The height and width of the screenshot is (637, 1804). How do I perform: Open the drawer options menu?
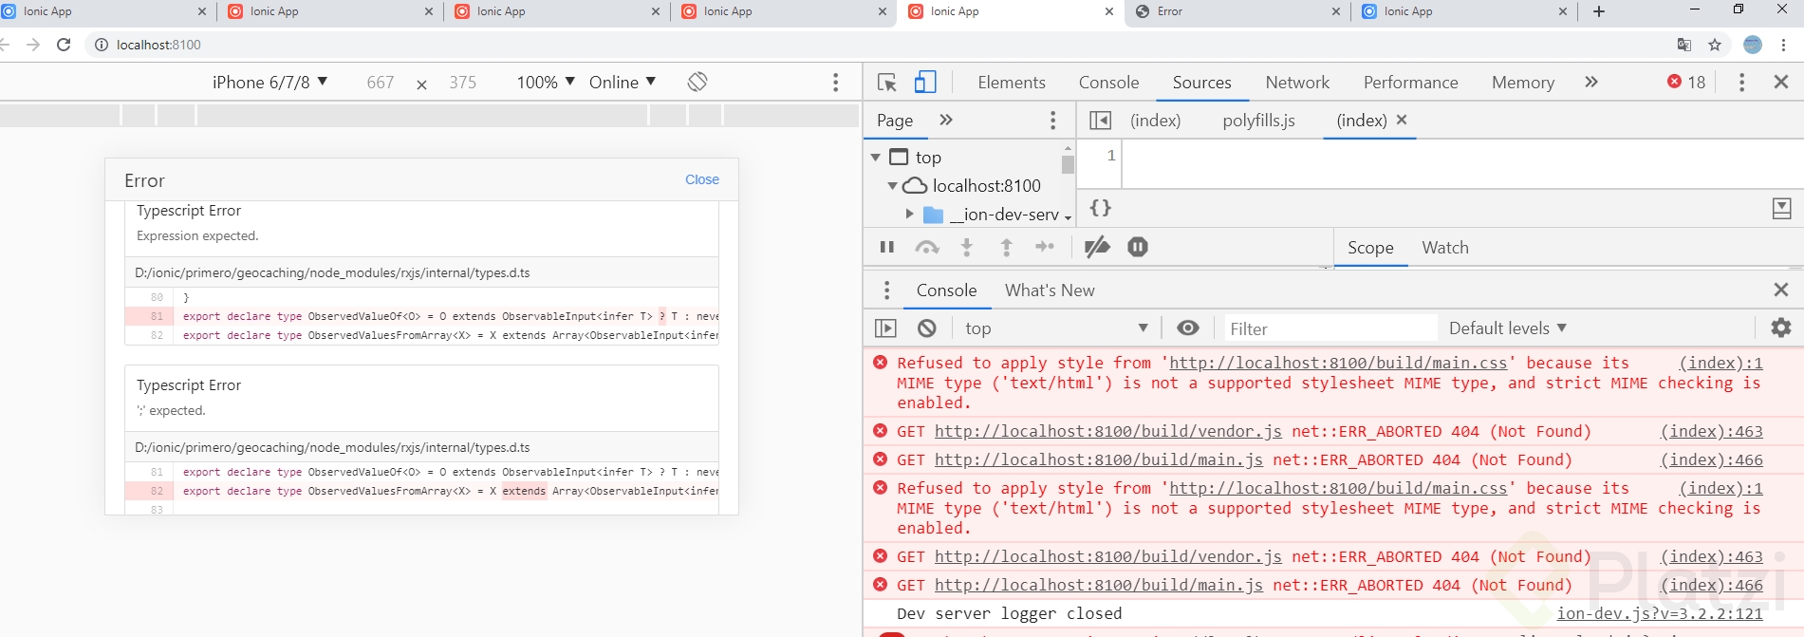[886, 290]
